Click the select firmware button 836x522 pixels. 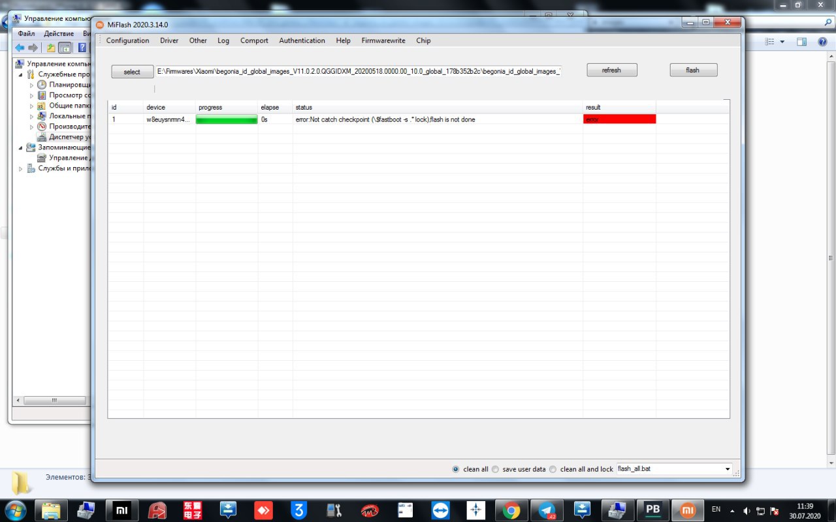[x=132, y=72]
